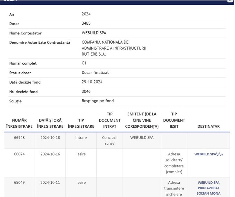Sort by the DESTINATAR column header
The height and width of the screenshot is (197, 235).
pyautogui.click(x=208, y=126)
